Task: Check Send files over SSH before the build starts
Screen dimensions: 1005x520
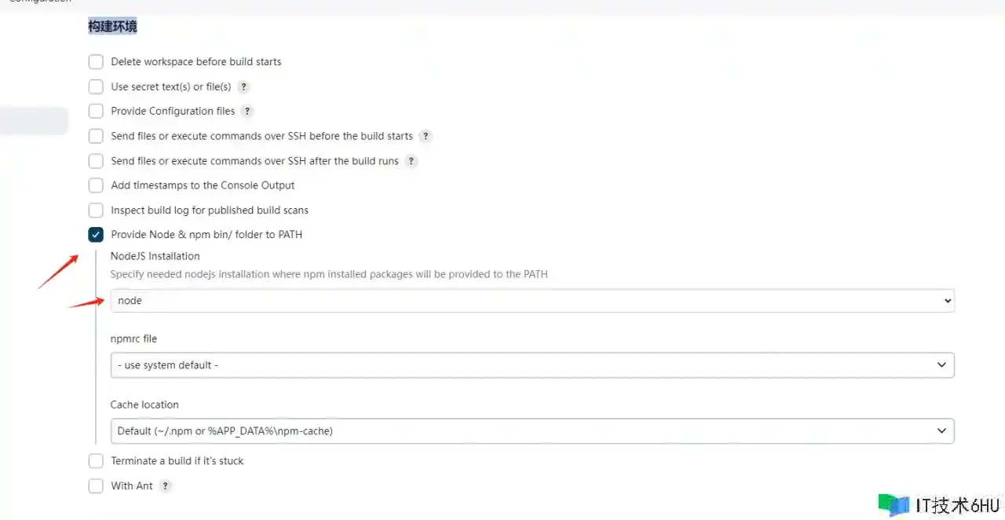Action: (x=96, y=136)
